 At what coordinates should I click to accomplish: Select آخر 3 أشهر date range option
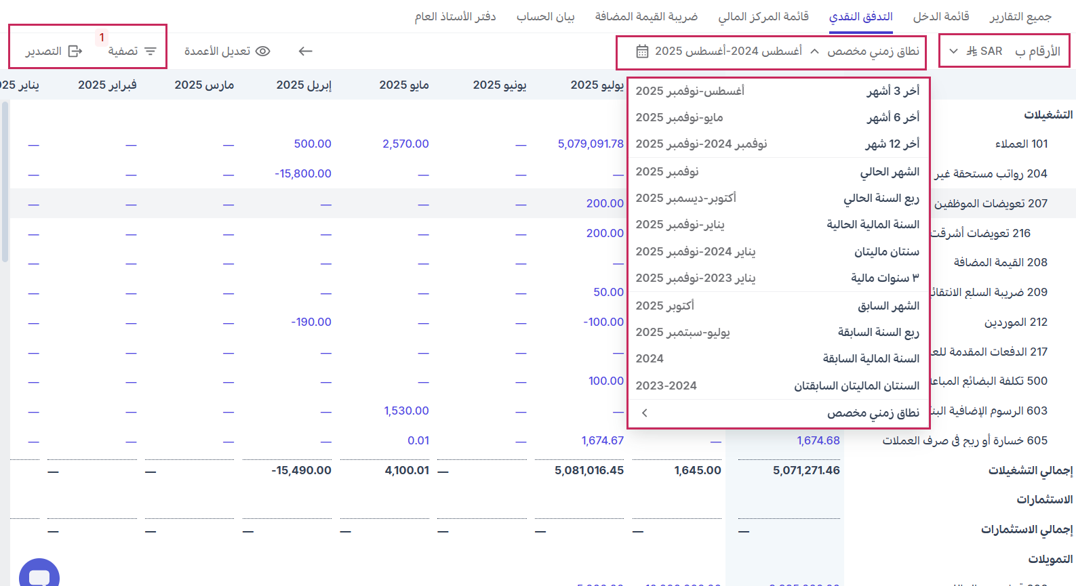coord(777,91)
